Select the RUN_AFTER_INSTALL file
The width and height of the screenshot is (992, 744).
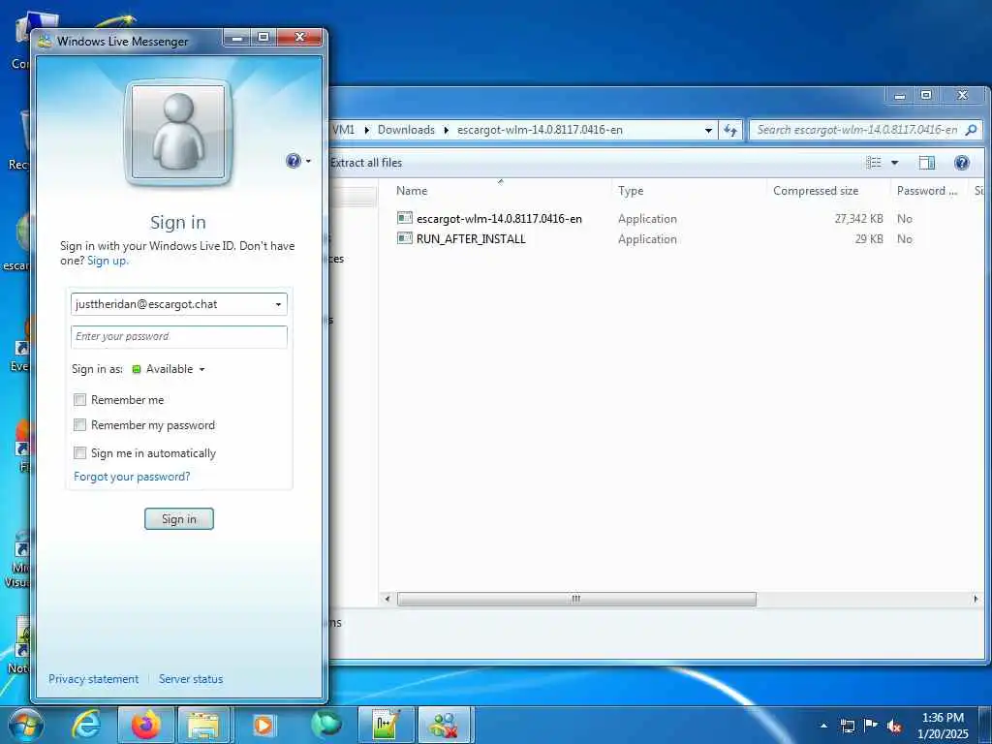(x=471, y=239)
